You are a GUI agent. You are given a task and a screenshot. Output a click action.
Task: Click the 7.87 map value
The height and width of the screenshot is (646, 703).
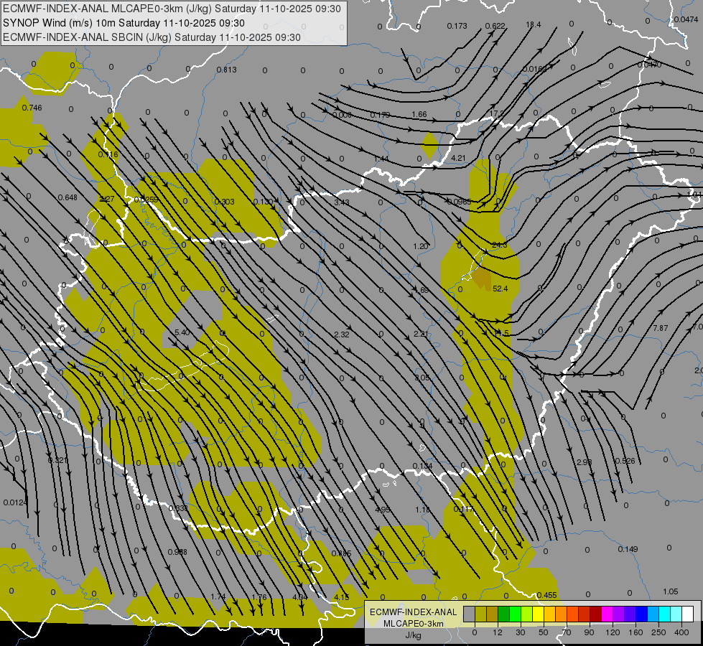661,328
